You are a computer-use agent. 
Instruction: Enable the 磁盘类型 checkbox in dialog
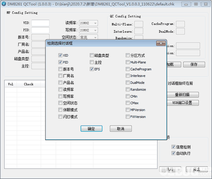pos(92,55)
